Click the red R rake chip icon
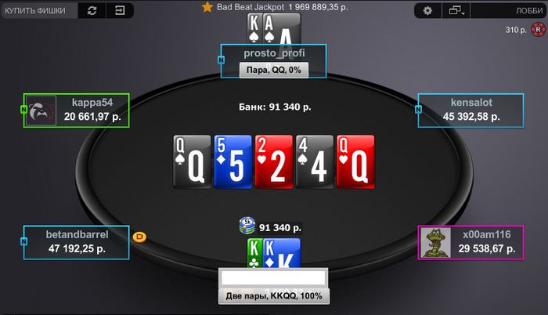The image size is (548, 315). (x=538, y=30)
